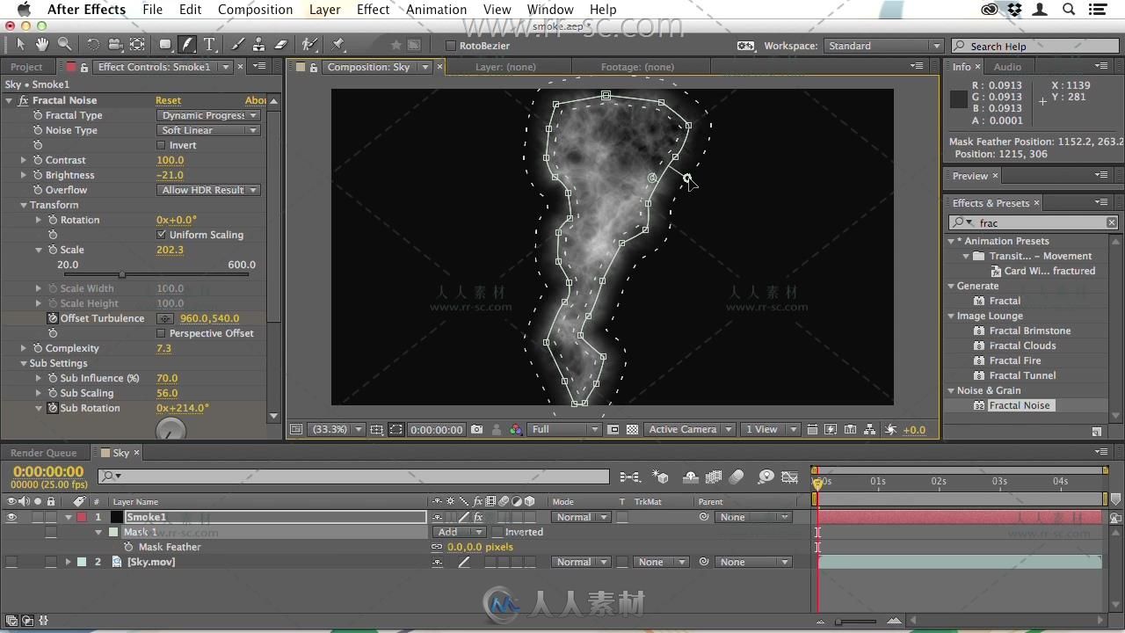Select the Puppet Pin tool
Image resolution: width=1125 pixels, height=633 pixels.
click(338, 44)
